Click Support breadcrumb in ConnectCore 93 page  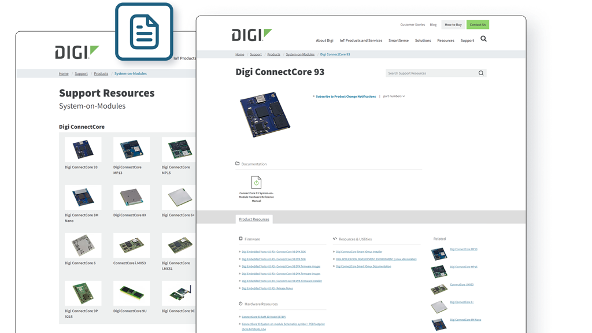point(256,54)
